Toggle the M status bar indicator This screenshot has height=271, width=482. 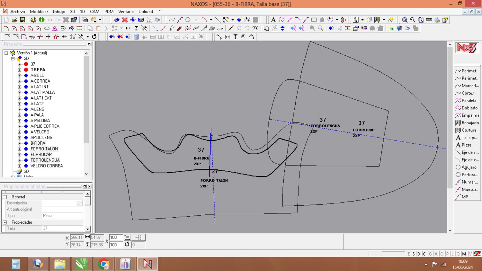464,254
